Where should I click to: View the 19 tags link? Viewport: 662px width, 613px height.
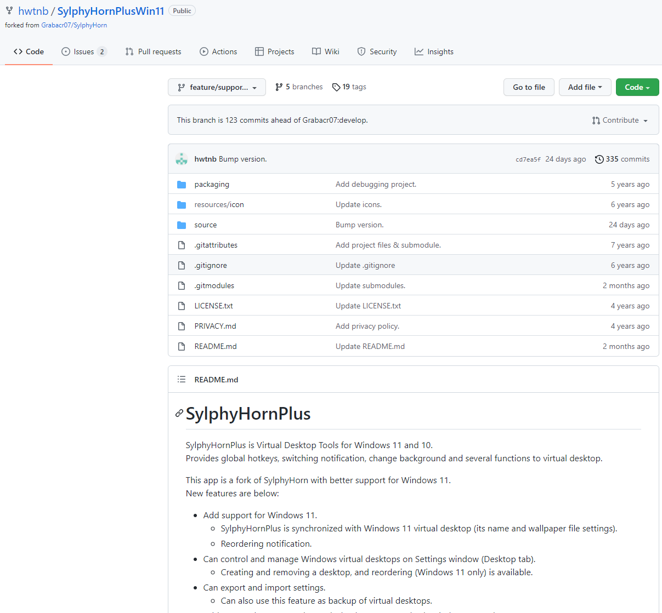349,87
